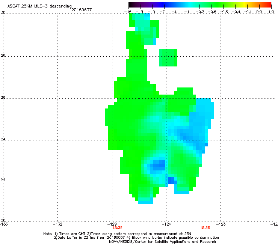
Task: Click the longitude axis label -129
Action: [112, 224]
